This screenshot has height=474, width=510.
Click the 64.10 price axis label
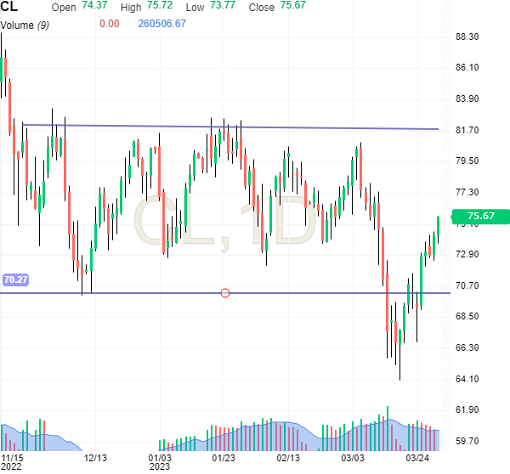(467, 379)
